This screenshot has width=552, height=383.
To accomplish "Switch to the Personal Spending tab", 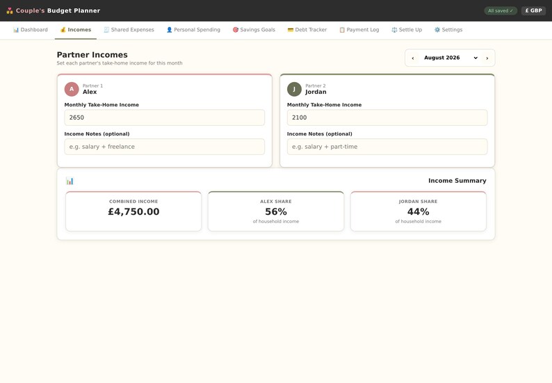I will [x=193, y=30].
